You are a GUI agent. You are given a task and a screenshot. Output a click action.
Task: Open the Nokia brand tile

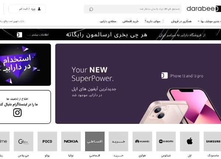[71, 141]
